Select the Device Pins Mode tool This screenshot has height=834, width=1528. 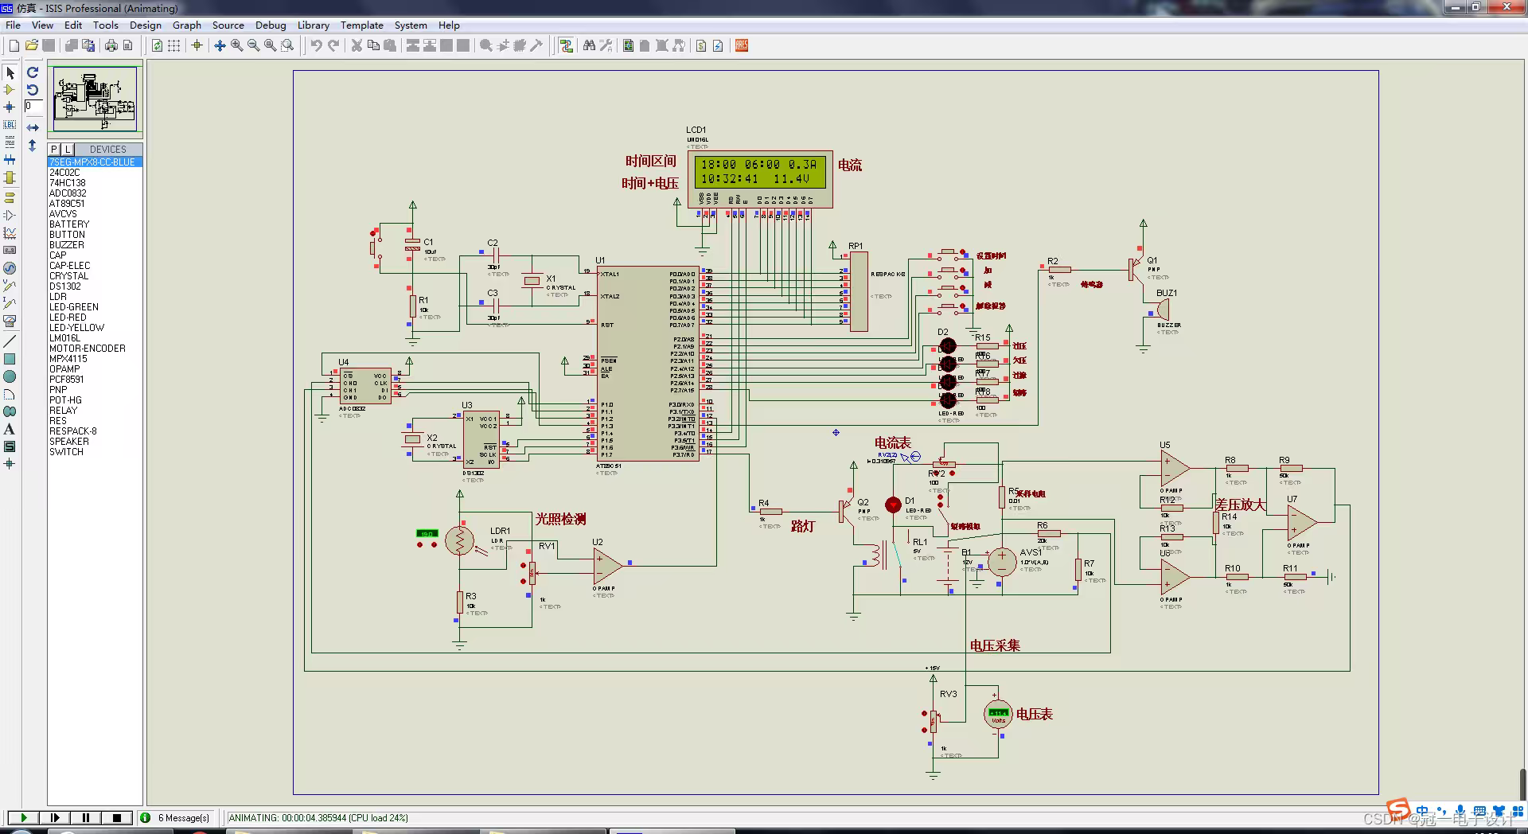click(10, 215)
